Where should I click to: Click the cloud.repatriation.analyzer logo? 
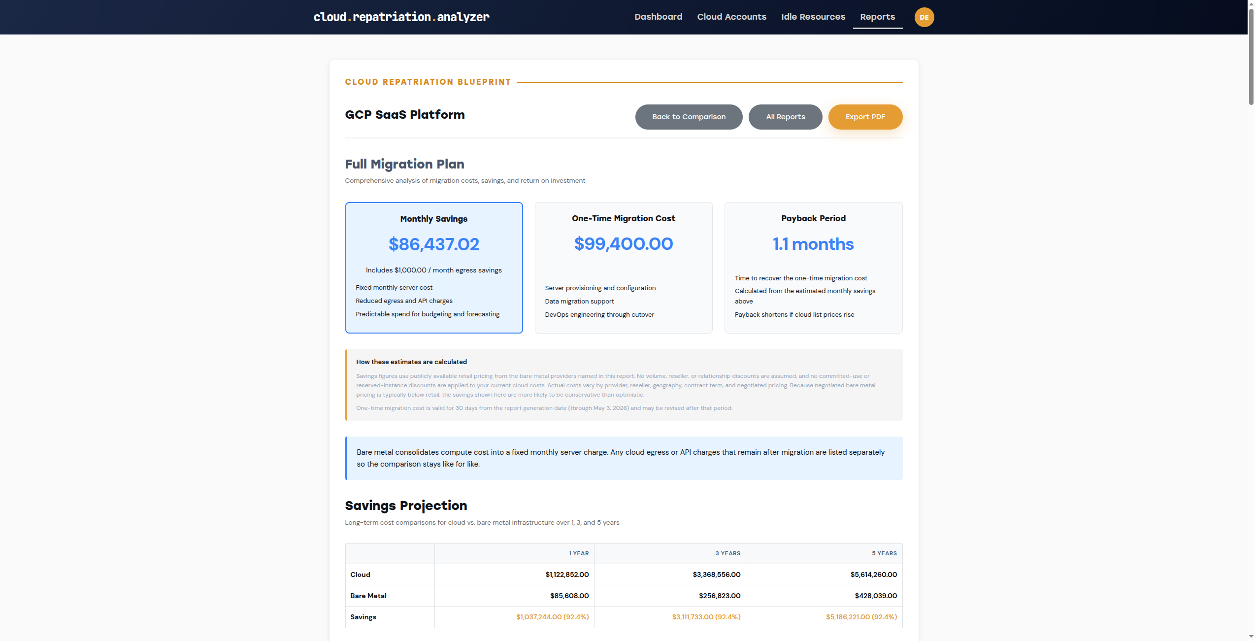pos(401,17)
